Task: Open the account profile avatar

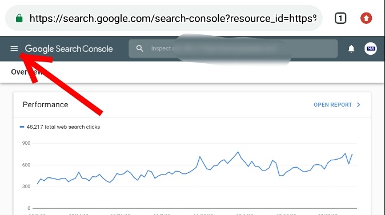Action: tap(371, 48)
